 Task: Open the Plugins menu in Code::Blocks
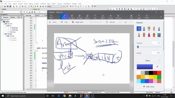coord(60,4)
